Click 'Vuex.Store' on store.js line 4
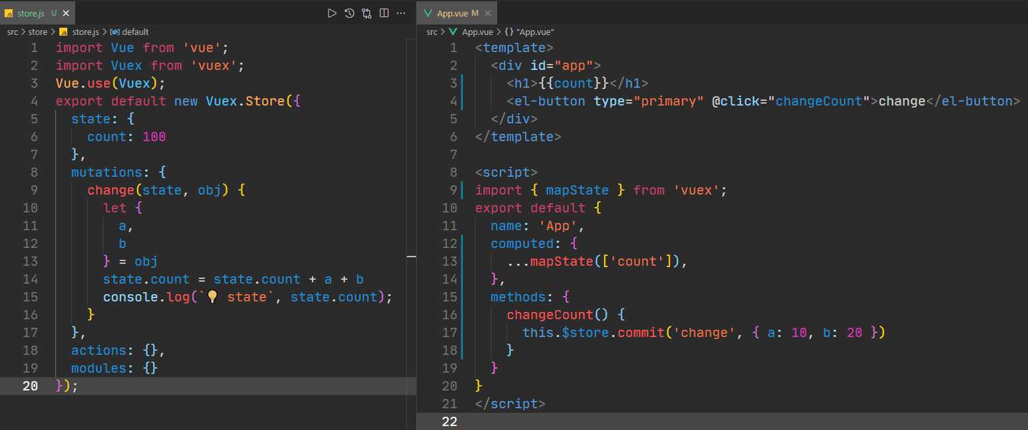This screenshot has width=1028, height=430. [x=245, y=101]
